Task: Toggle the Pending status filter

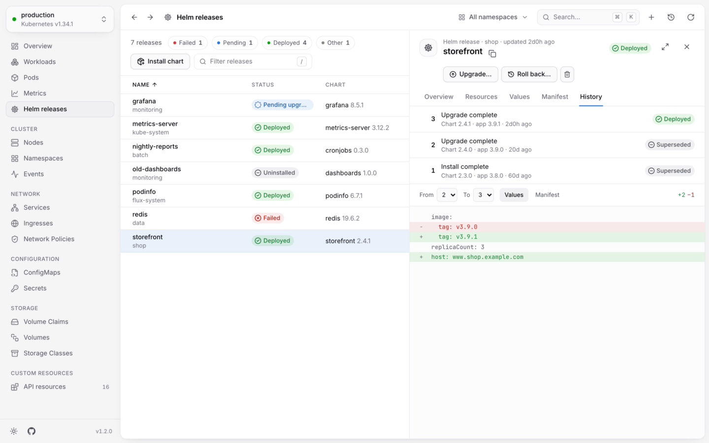Action: pyautogui.click(x=235, y=43)
